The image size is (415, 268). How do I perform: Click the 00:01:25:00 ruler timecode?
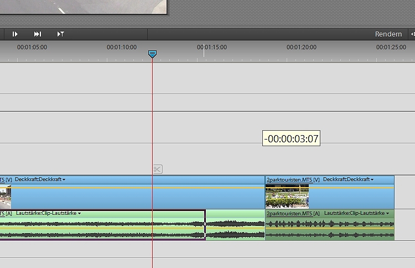click(x=391, y=47)
